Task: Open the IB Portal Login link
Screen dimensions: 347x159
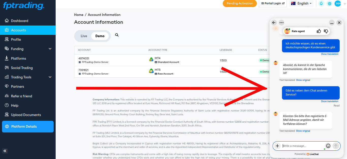Action: point(273,3)
